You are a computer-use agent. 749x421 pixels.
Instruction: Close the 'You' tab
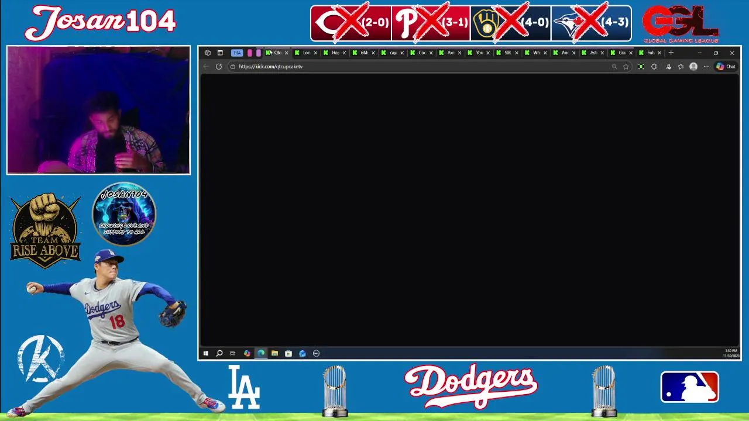click(488, 53)
